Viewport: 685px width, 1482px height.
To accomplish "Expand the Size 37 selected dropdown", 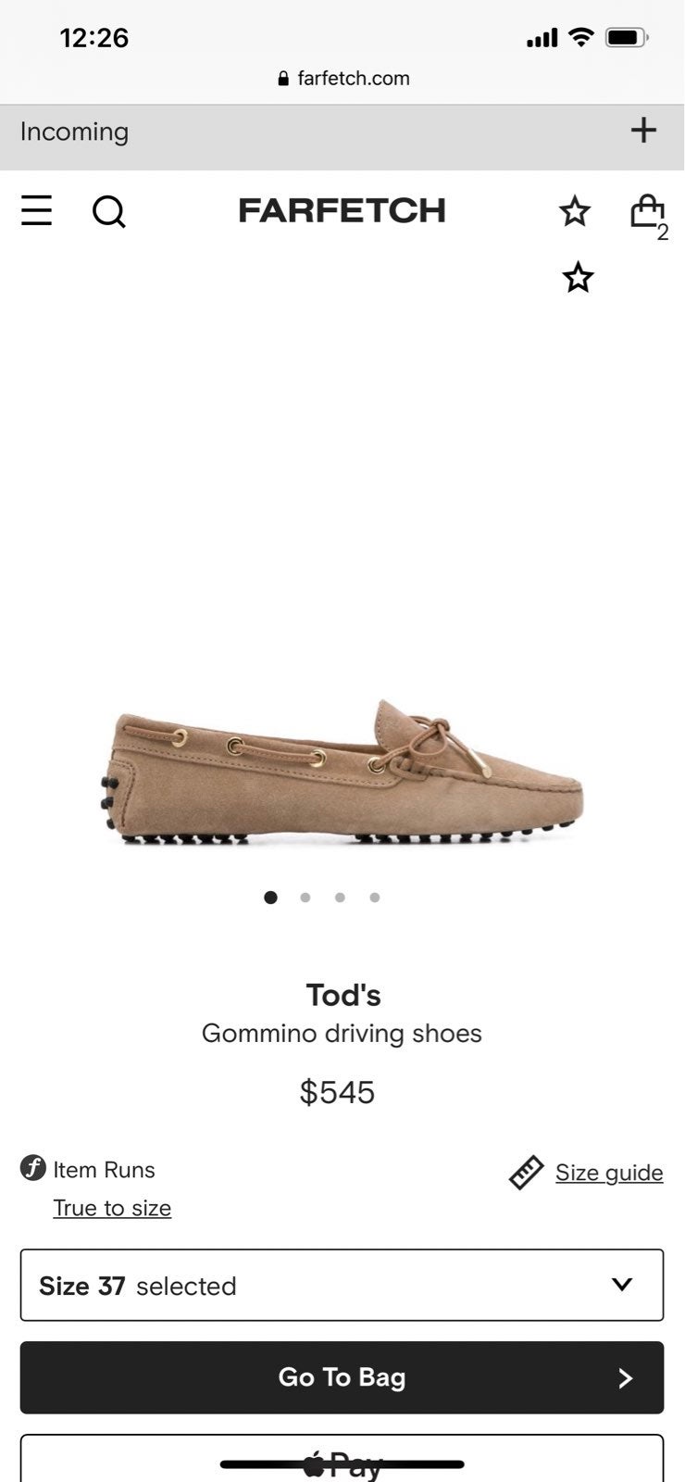I will tap(342, 1285).
